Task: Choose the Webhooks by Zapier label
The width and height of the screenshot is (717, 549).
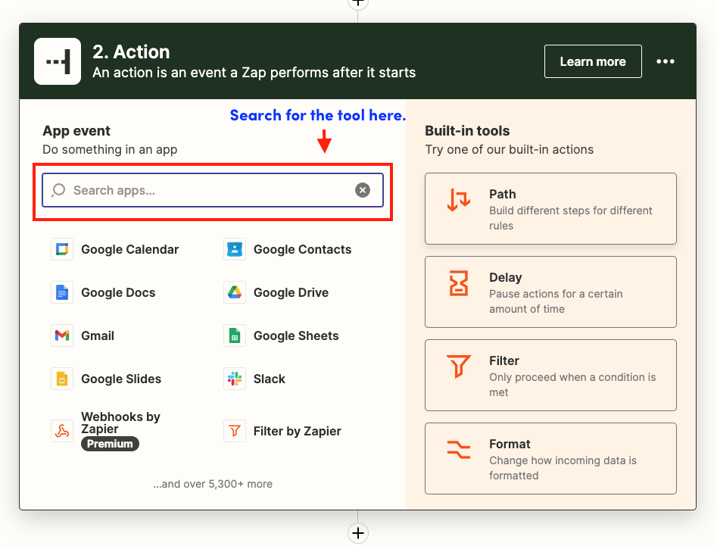Action: 120,423
